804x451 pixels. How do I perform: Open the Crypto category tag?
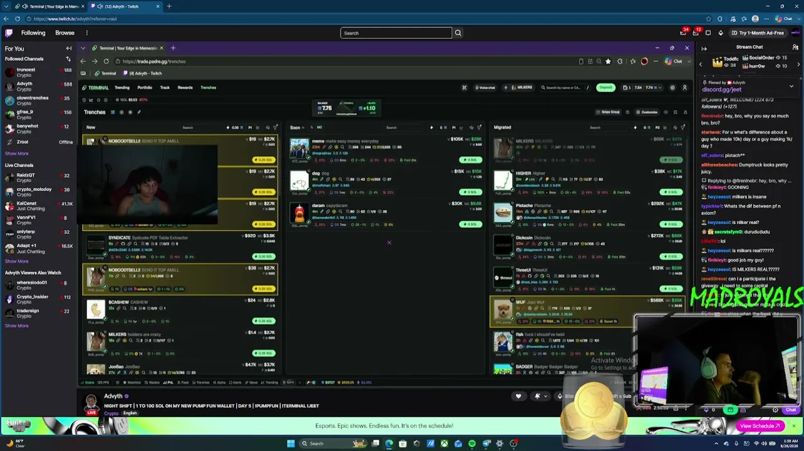tap(111, 413)
